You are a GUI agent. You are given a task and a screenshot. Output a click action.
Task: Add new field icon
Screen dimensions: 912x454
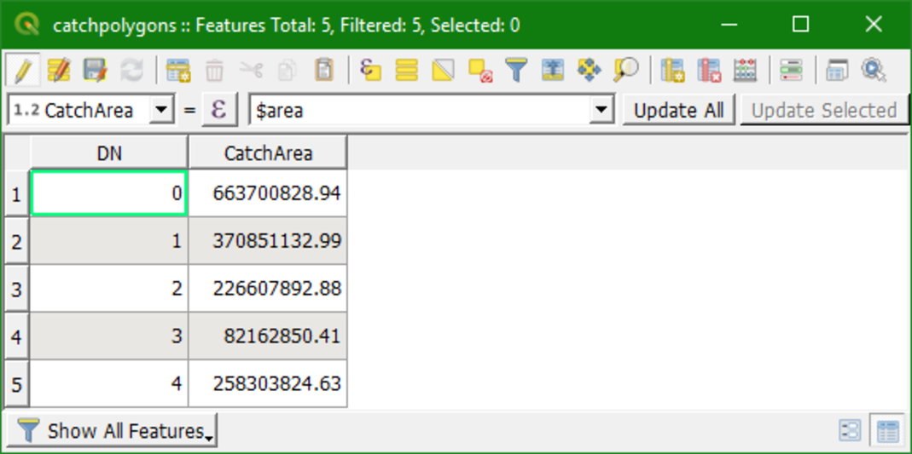click(672, 71)
